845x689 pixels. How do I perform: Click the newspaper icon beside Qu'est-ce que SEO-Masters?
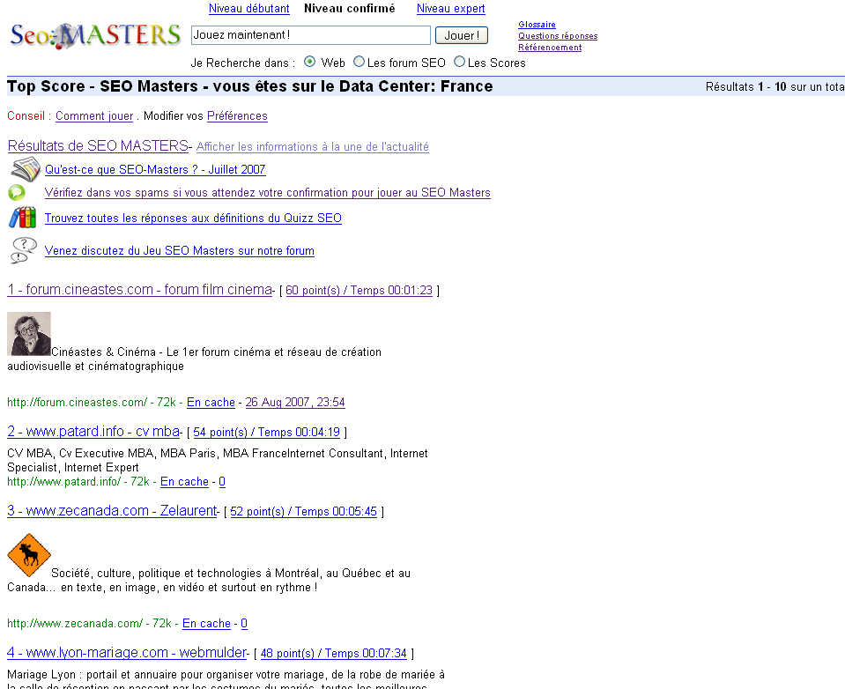tap(25, 169)
